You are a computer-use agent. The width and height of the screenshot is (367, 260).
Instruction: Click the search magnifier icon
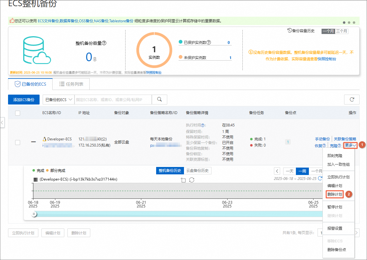click(160, 100)
